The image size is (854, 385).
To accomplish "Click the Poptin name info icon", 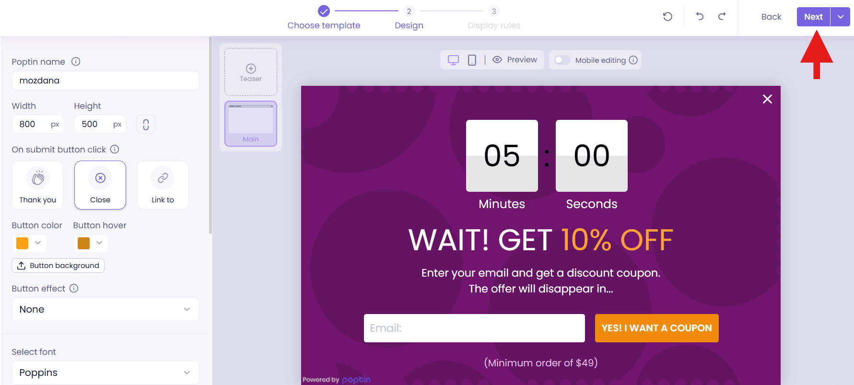I will tap(76, 61).
